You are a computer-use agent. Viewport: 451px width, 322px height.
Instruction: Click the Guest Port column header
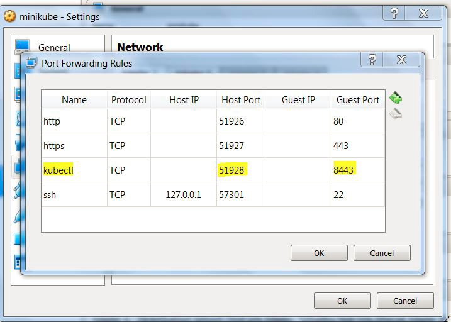[x=358, y=100]
